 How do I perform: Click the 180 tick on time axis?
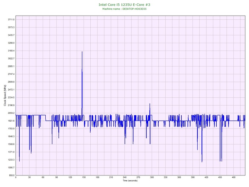(97, 177)
